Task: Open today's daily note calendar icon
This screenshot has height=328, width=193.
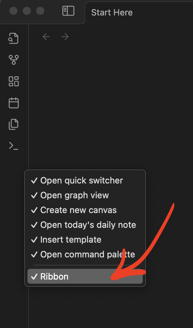Action: click(13, 103)
